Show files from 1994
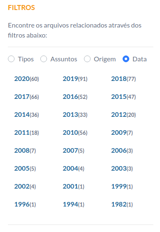The width and height of the screenshot is (160, 232). pos(74,204)
